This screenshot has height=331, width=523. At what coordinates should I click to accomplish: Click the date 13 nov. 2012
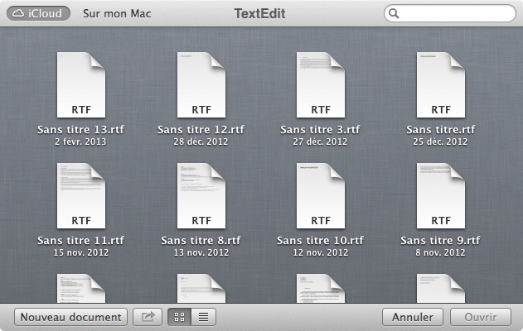[201, 252]
